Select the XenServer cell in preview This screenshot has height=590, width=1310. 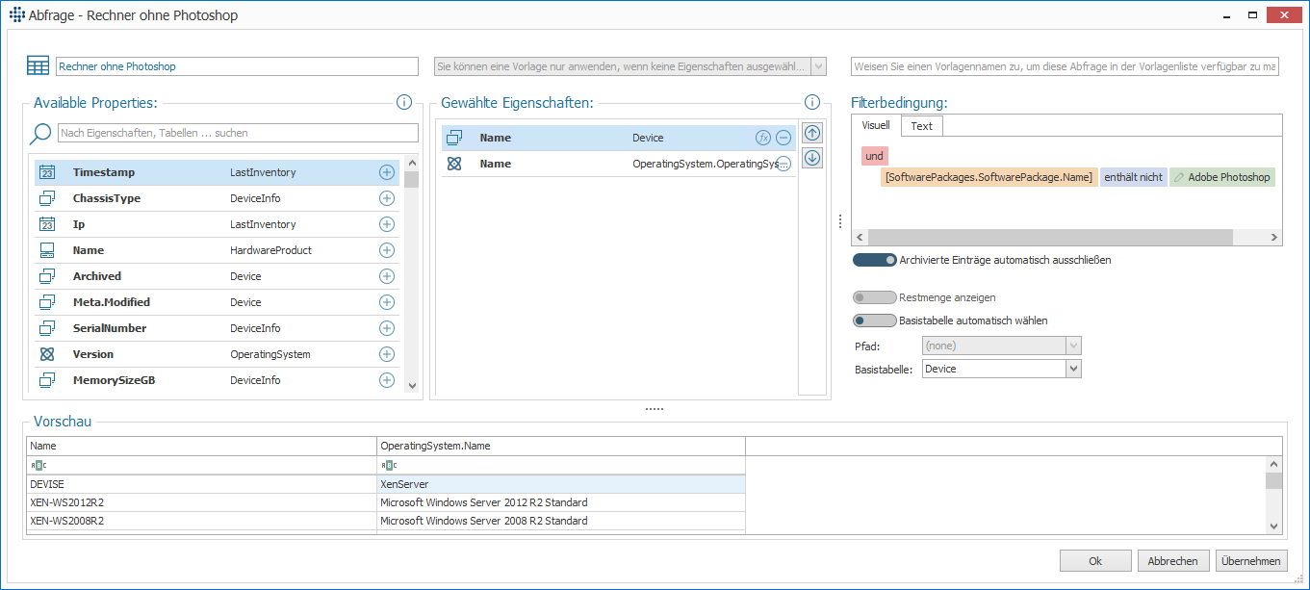pos(561,484)
